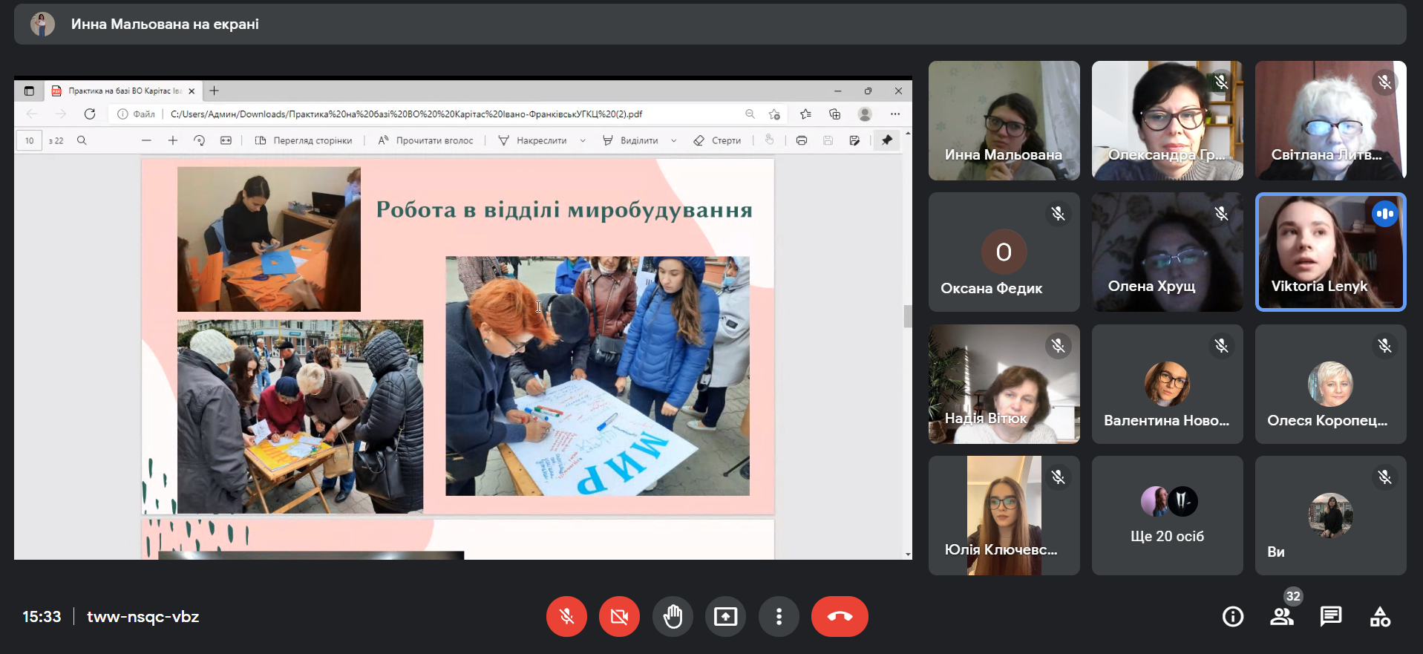This screenshot has width=1423, height=654.
Task: Click Прочитати вголос in PDF toolbar
Action: point(425,140)
